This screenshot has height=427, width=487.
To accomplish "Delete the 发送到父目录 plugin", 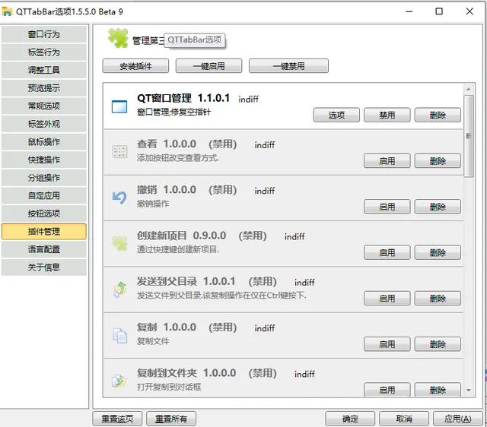I will pos(438,299).
